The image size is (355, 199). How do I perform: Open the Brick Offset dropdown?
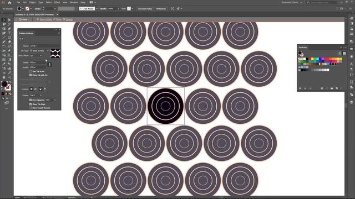point(36,55)
